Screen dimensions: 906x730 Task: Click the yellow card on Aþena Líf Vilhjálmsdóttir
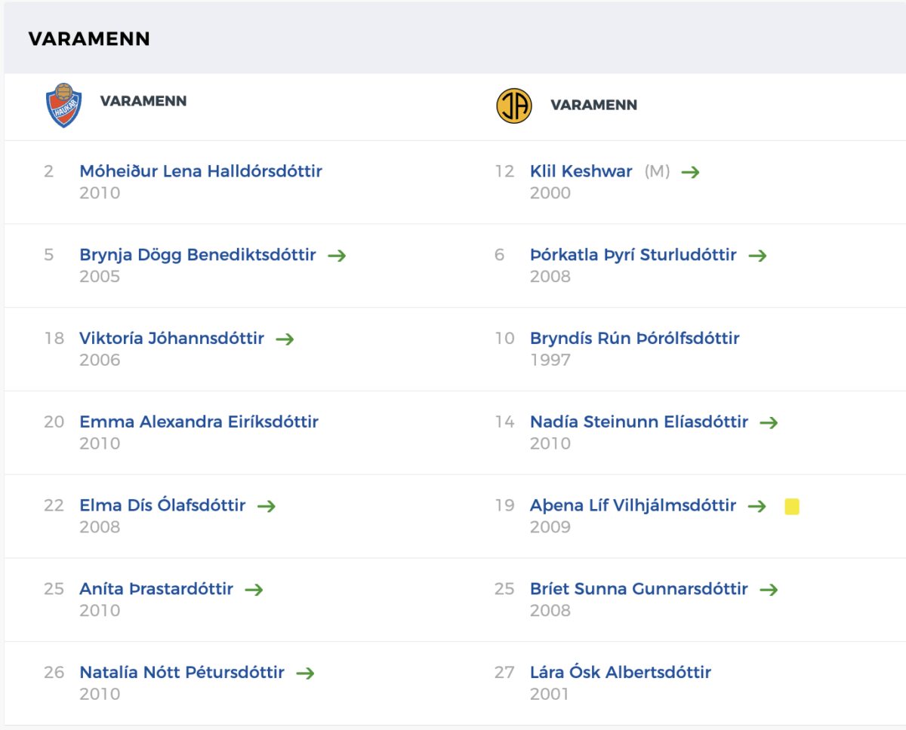coord(792,507)
